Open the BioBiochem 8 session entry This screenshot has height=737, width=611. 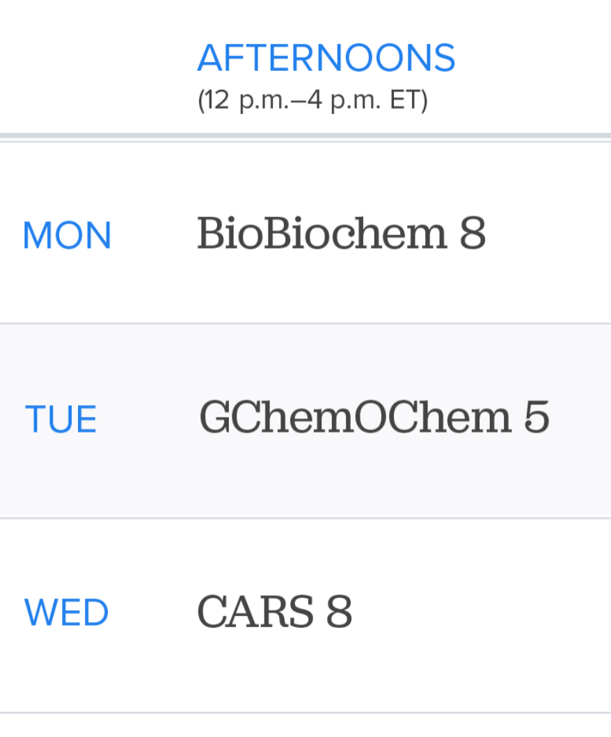[x=341, y=234]
